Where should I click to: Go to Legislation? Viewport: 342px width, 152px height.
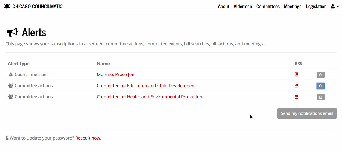point(316,7)
